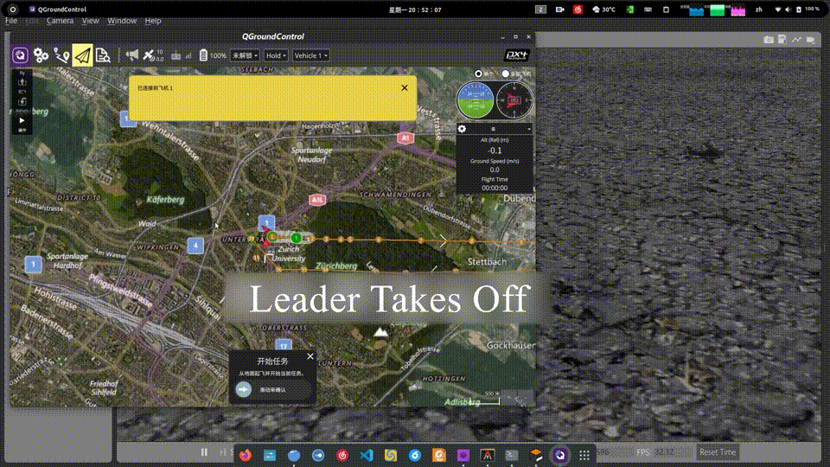The height and width of the screenshot is (467, 830).
Task: Click the log data icon in Gazebo
Action: pos(782,40)
